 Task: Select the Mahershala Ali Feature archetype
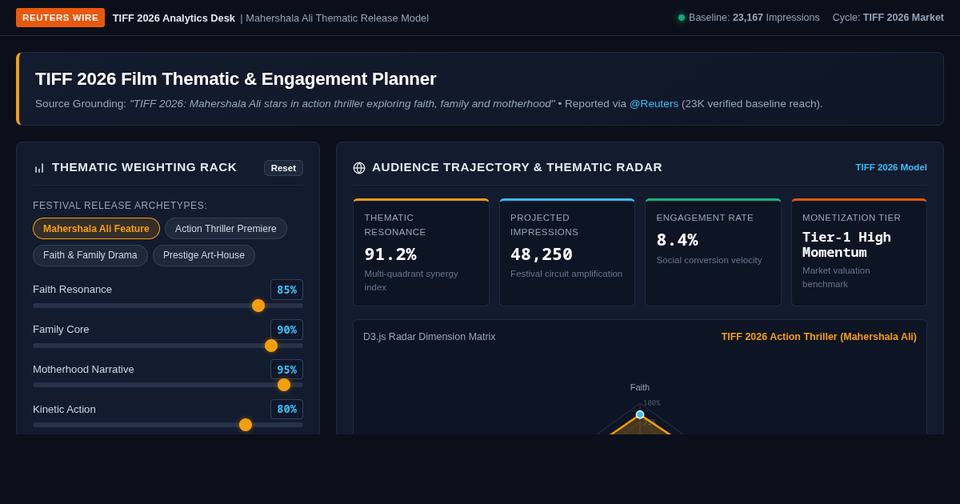[x=96, y=229]
